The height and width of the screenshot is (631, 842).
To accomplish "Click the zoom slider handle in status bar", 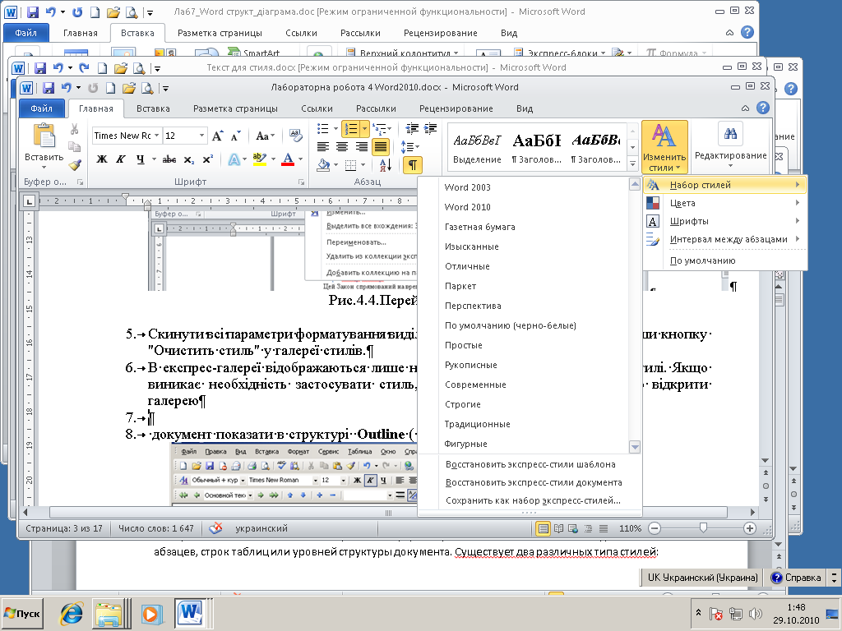I will (703, 528).
